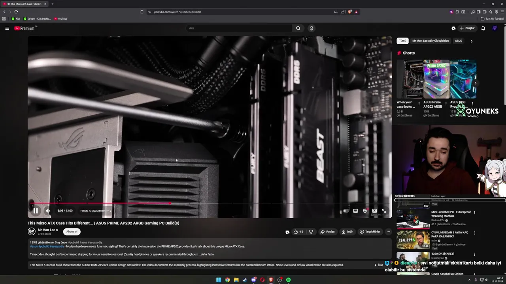Open Mr Matt Lee channel avatar

[x=32, y=232]
